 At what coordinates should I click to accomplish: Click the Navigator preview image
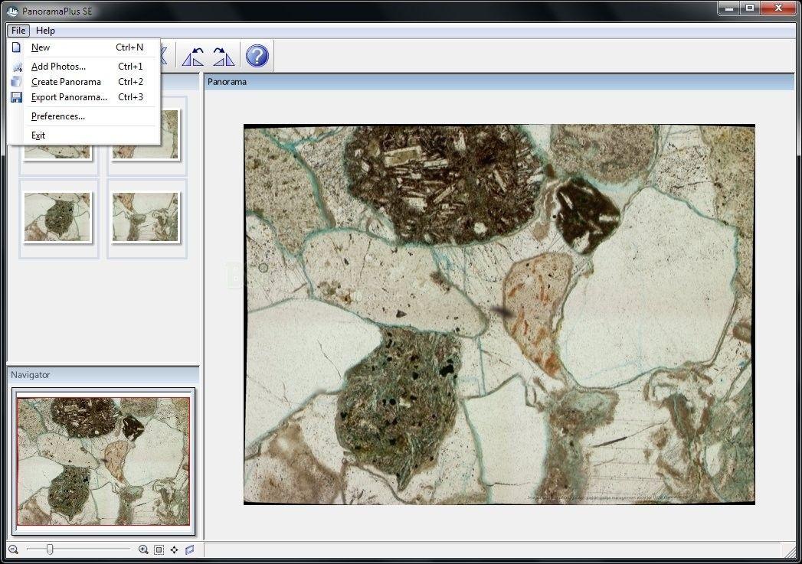tap(103, 461)
